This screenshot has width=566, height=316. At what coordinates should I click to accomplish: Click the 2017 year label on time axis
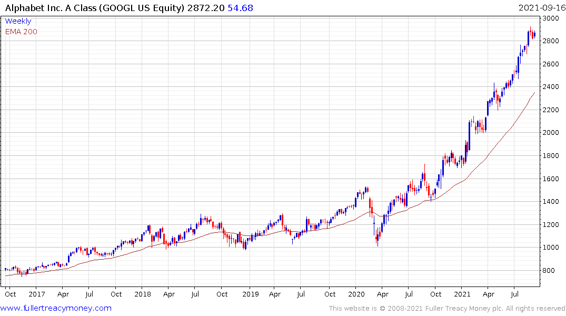pos(36,294)
